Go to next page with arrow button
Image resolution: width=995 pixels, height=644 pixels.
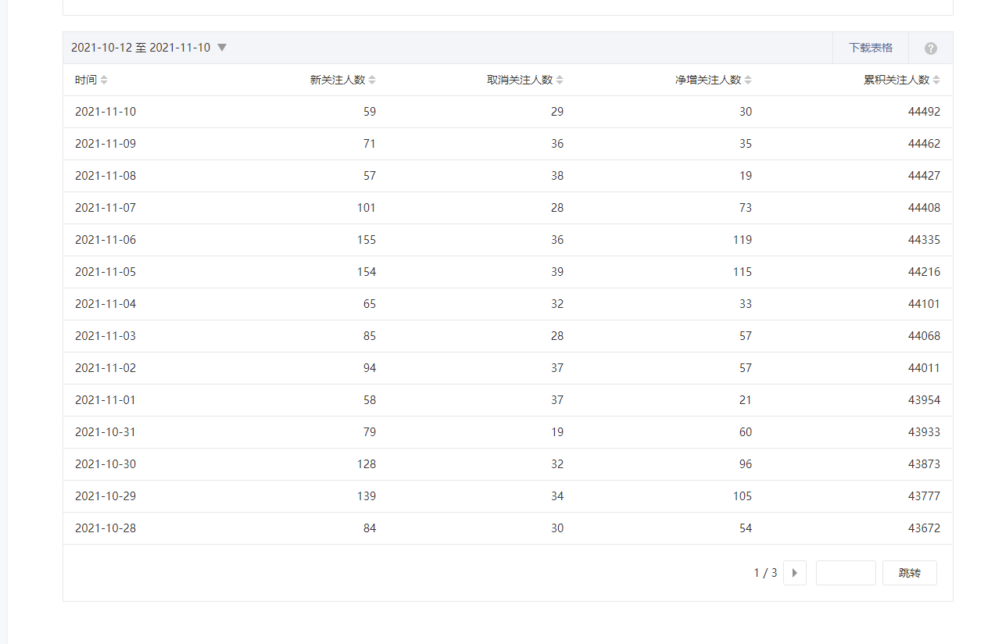[794, 573]
